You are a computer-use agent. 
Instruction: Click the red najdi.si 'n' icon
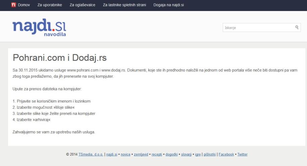(x=13, y=5)
